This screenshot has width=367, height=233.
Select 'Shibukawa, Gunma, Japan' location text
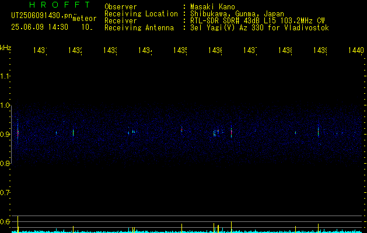click(x=237, y=14)
